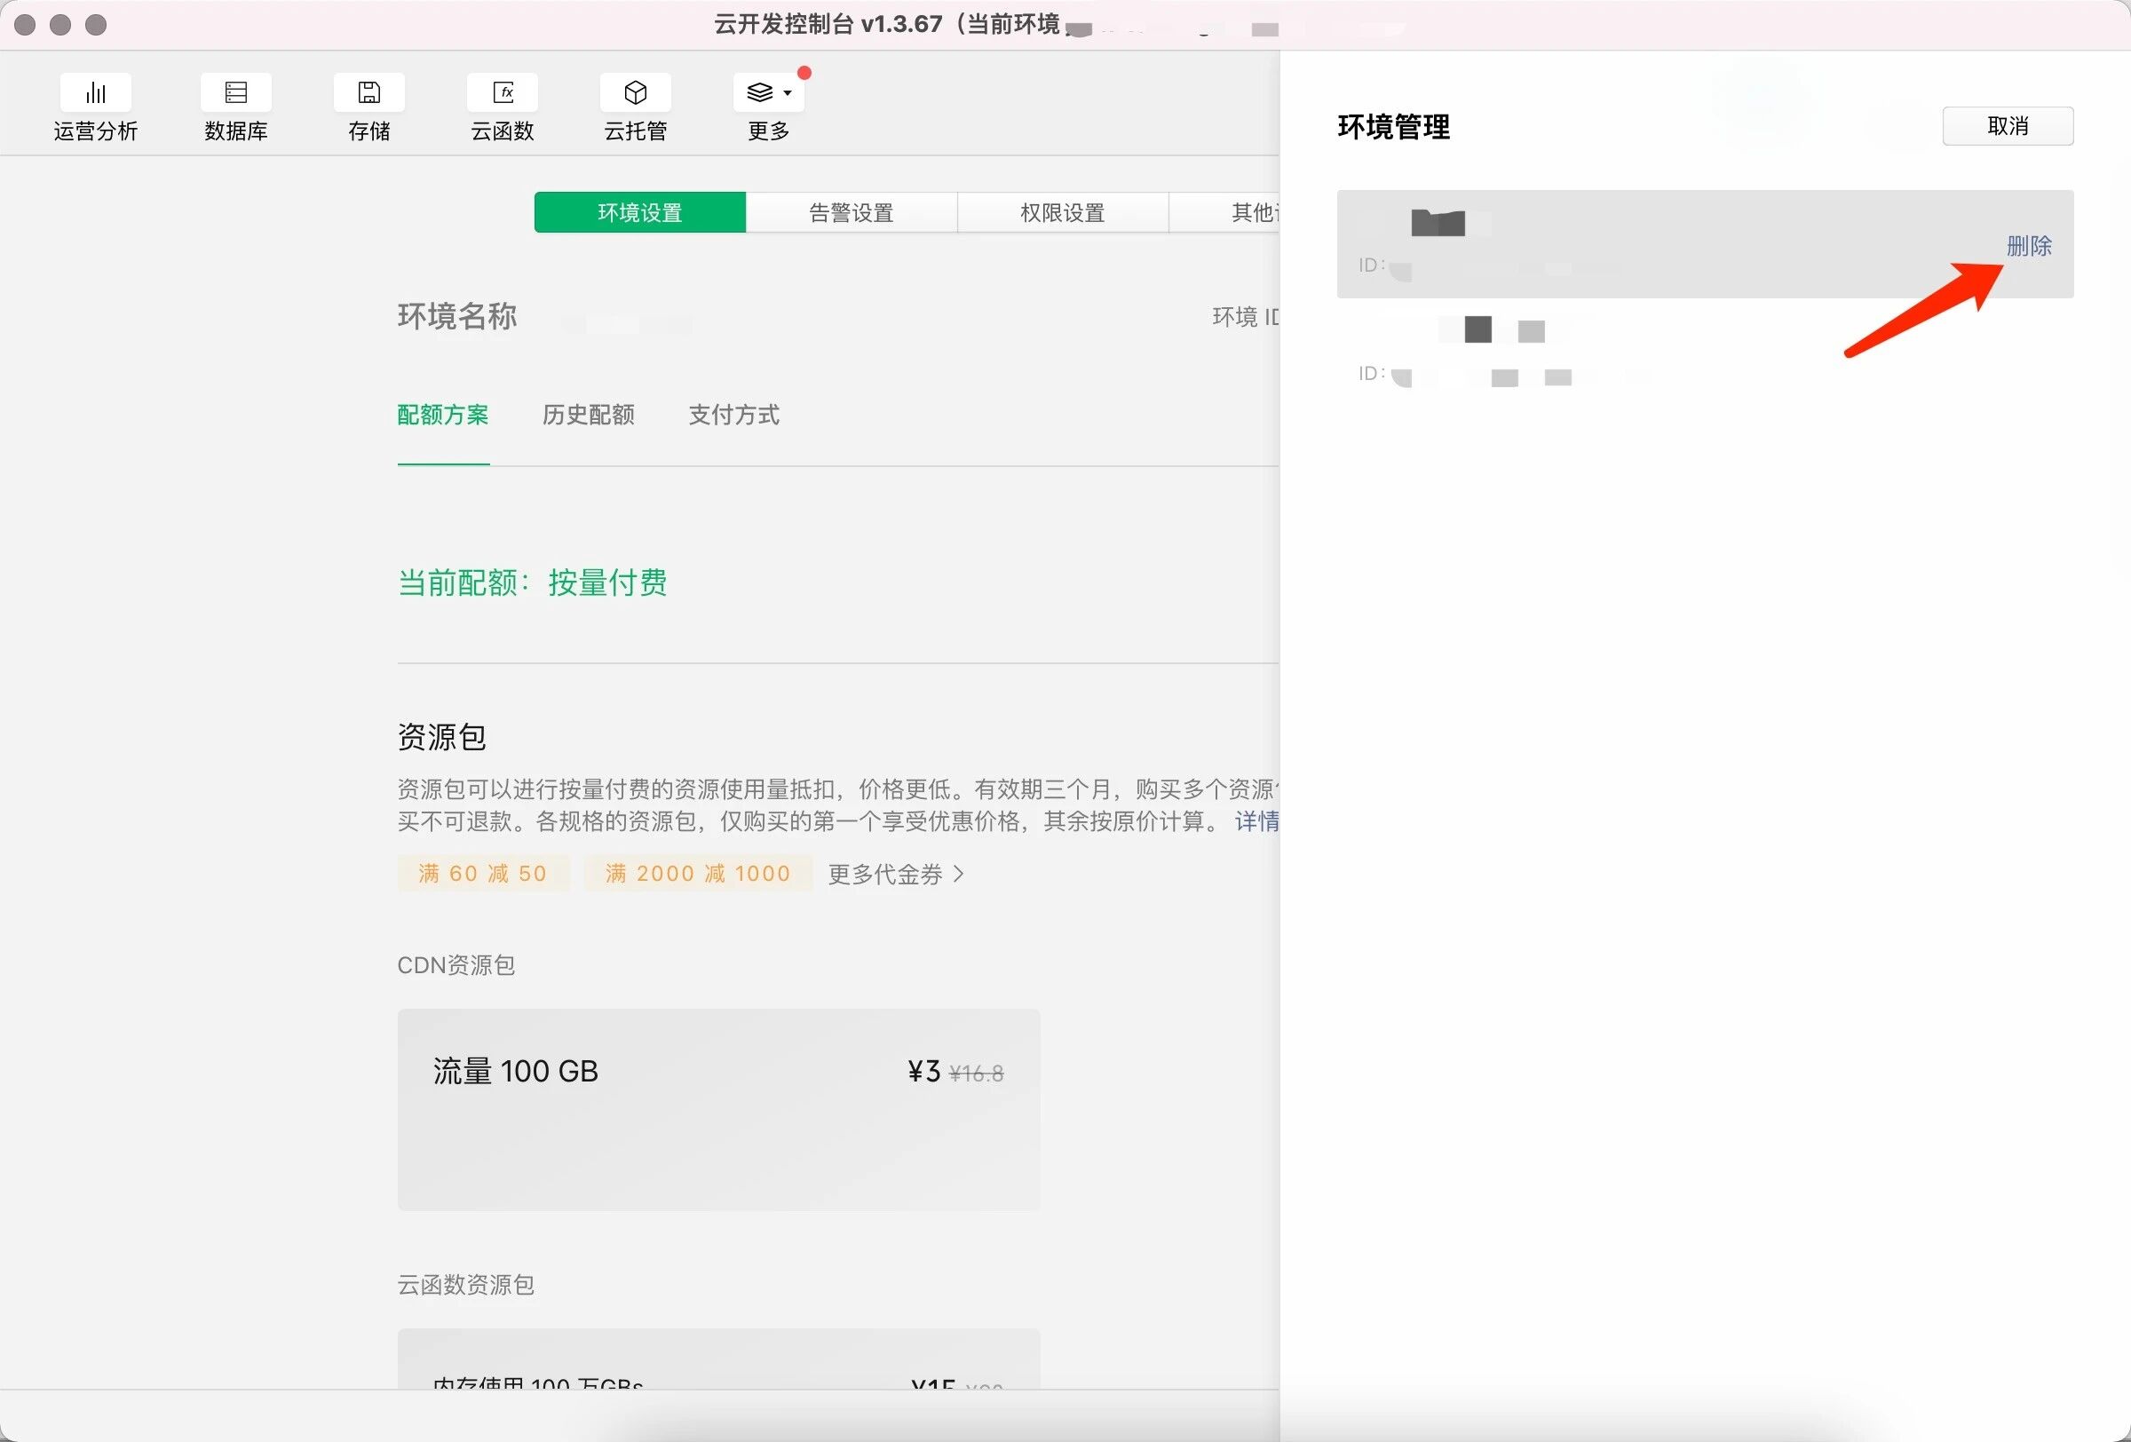Open the 存储 storage icon

(x=368, y=92)
